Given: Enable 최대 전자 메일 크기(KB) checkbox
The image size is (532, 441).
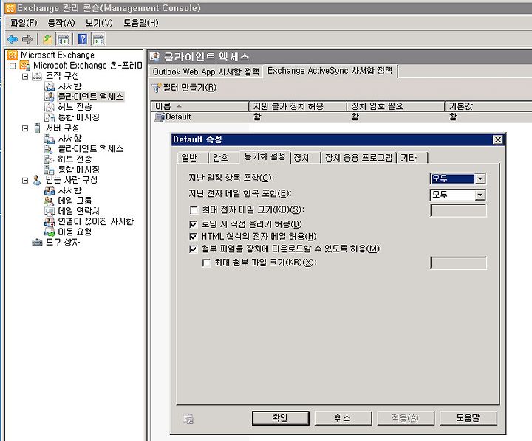Looking at the screenshot, I should point(194,210).
